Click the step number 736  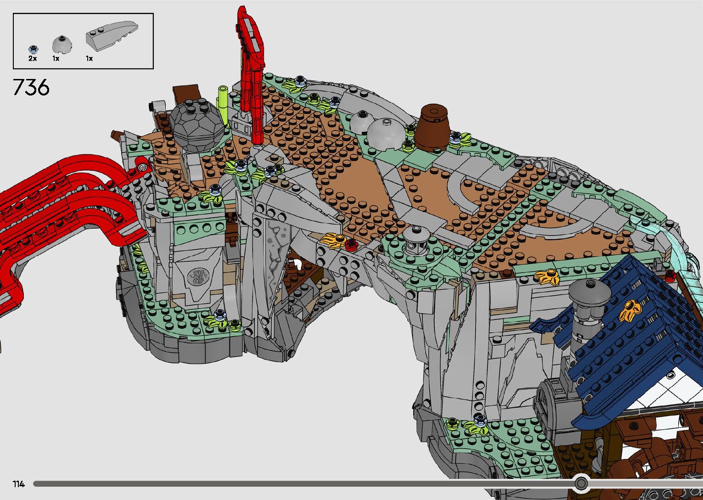tap(31, 87)
